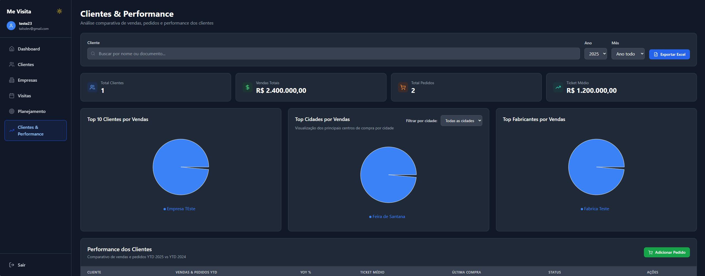Go to the Clientes menu item
The width and height of the screenshot is (705, 276).
pyautogui.click(x=26, y=64)
